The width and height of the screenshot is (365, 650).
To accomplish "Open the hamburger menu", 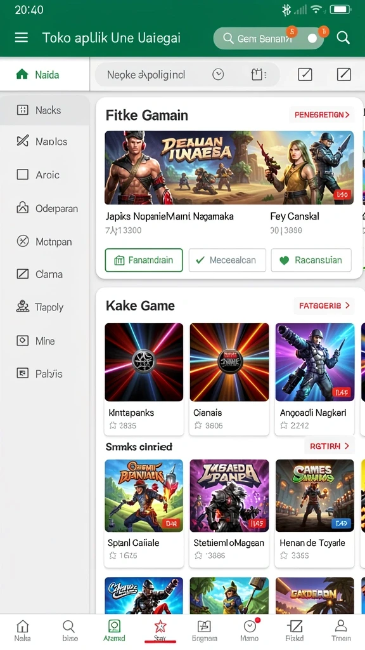I will (22, 37).
